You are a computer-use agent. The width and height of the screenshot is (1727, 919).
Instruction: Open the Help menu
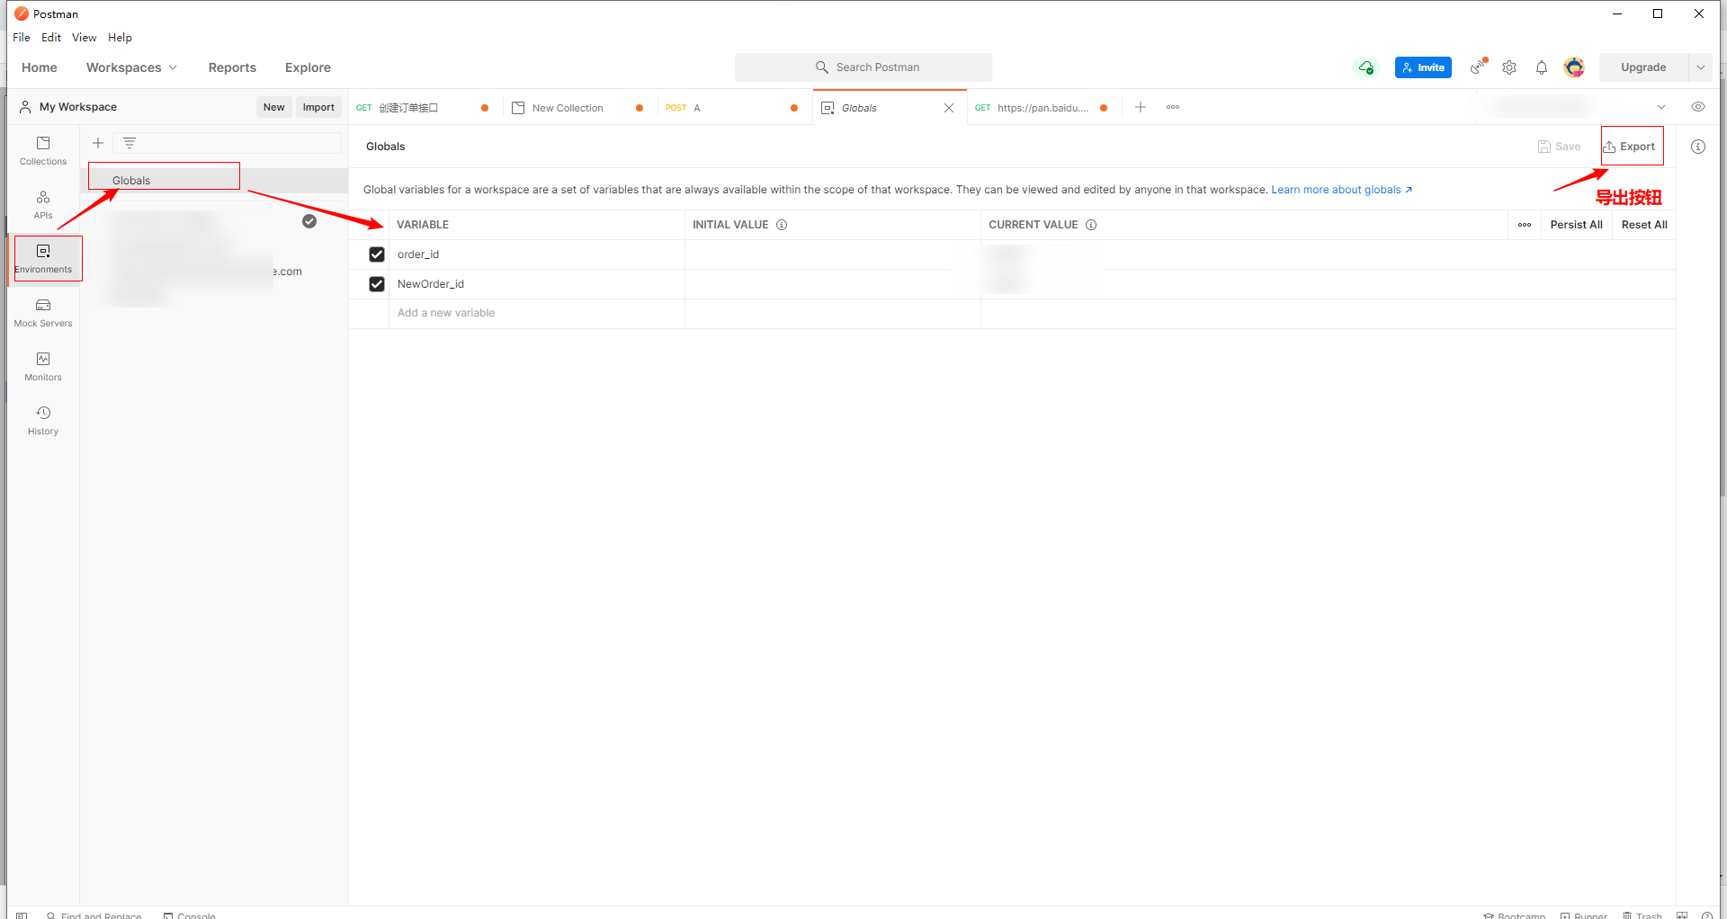[x=120, y=37]
